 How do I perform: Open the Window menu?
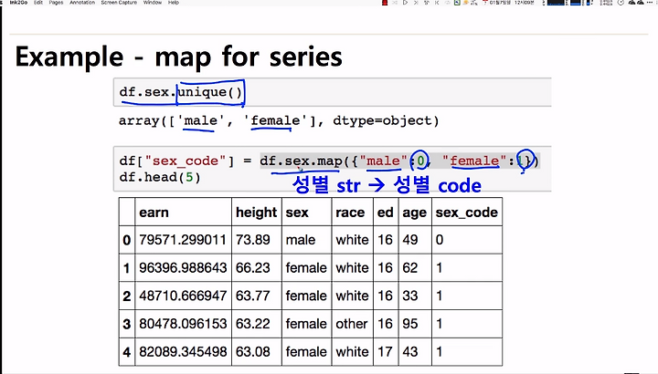click(153, 3)
